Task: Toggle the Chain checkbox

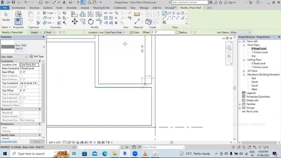Action: [131, 32]
